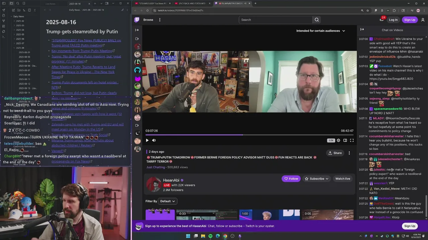Click the Sign Up button in Twitch header
Viewport: 428px width, 240px height.
(x=410, y=20)
